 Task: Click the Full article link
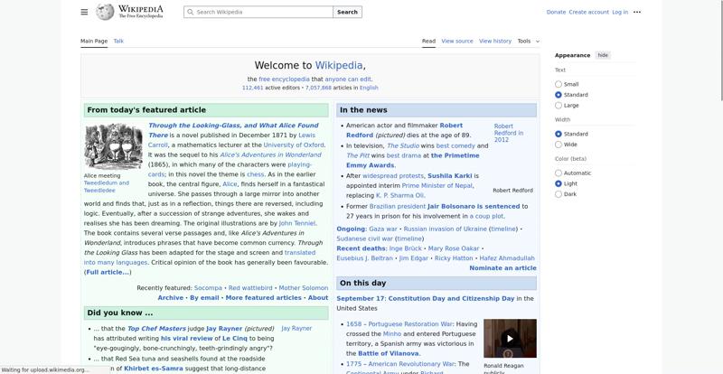[x=108, y=273]
